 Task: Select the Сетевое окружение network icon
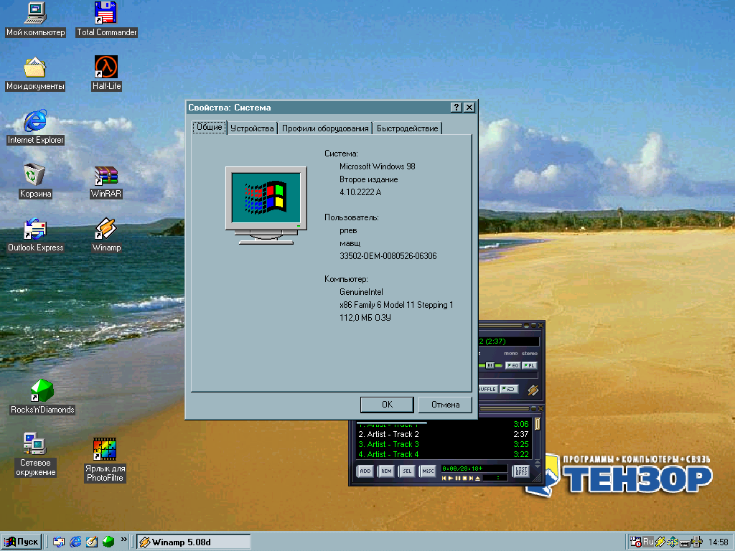click(x=35, y=455)
